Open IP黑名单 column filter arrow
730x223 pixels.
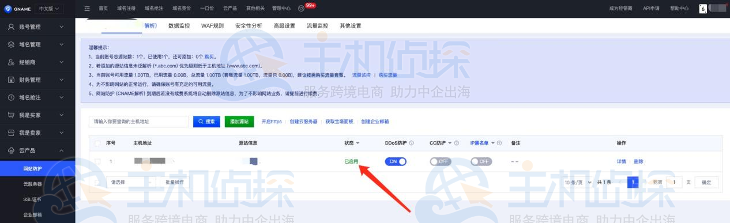coord(492,143)
